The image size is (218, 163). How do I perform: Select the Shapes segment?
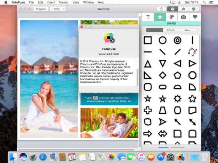(x=155, y=30)
